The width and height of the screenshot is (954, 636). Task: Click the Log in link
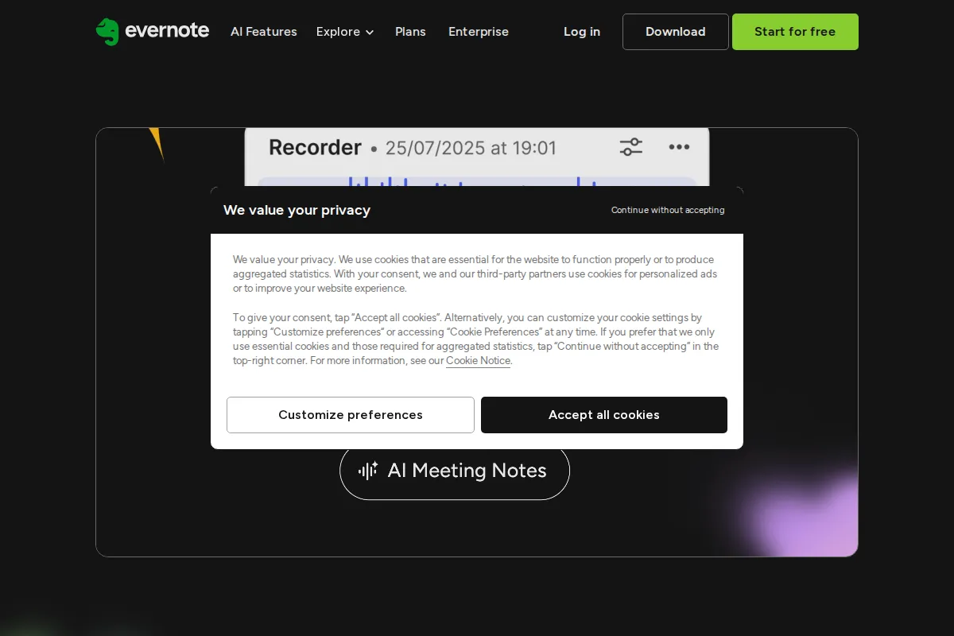tap(581, 32)
